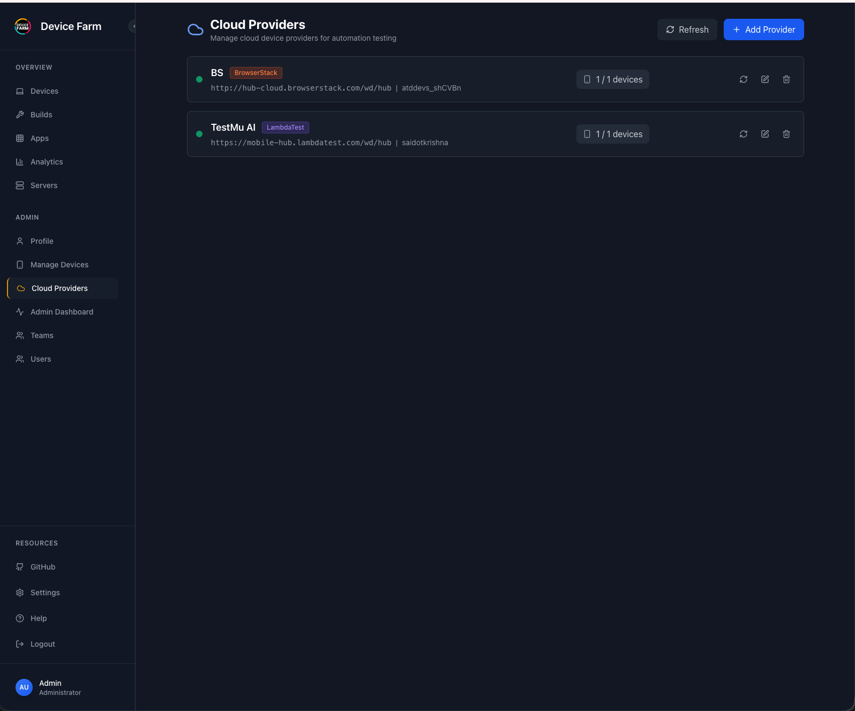Sync the BS BrowserStack provider
Viewport: 855px width, 711px height.
tap(744, 79)
